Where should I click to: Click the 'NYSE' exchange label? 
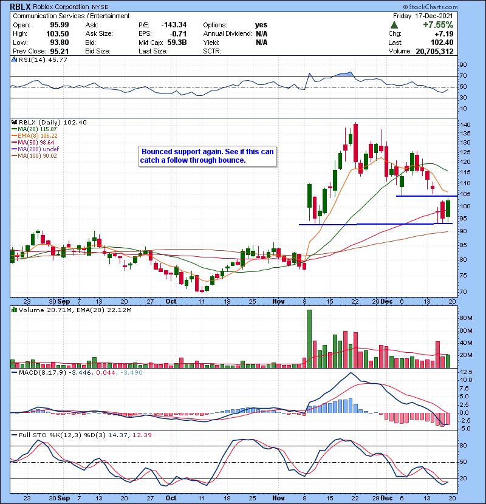click(100, 7)
